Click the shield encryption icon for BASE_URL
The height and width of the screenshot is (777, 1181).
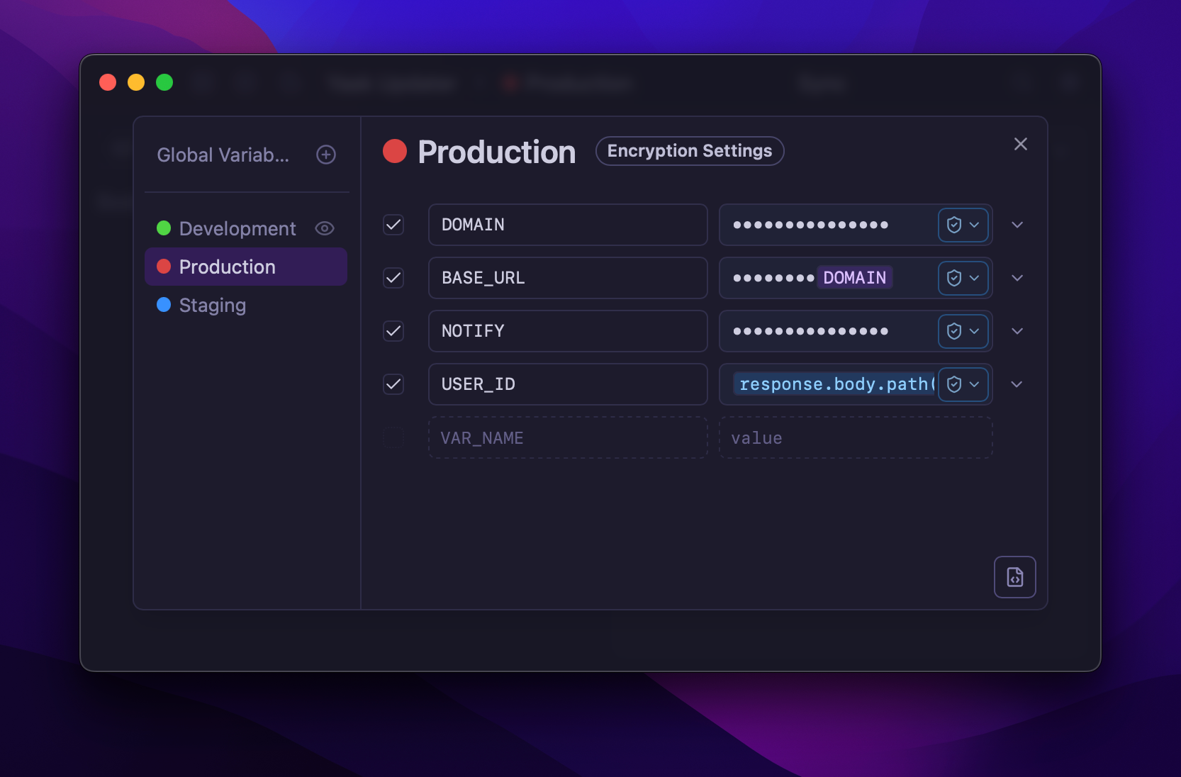(x=955, y=278)
